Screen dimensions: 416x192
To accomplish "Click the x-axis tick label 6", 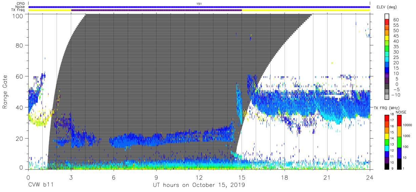I will 114,178.
